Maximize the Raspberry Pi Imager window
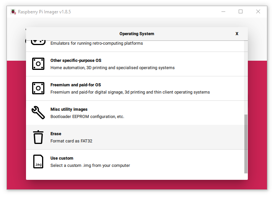 point(241,12)
